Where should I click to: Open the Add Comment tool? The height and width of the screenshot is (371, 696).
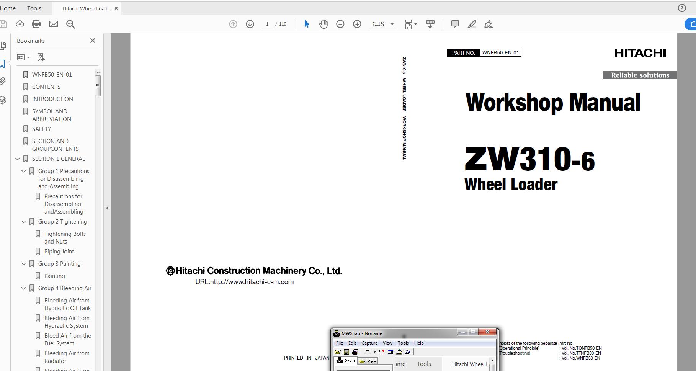[454, 24]
